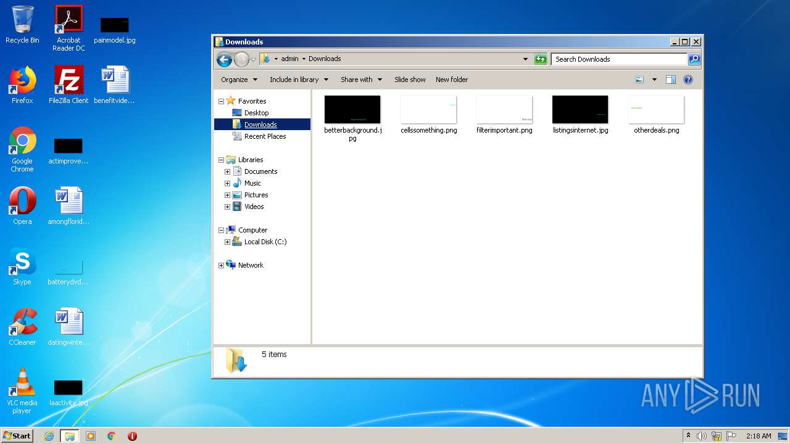This screenshot has width=790, height=444.
Task: Click Opera icon in the taskbar
Action: point(132,436)
